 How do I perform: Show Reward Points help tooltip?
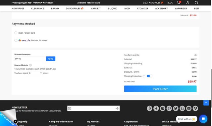coord(30,65)
